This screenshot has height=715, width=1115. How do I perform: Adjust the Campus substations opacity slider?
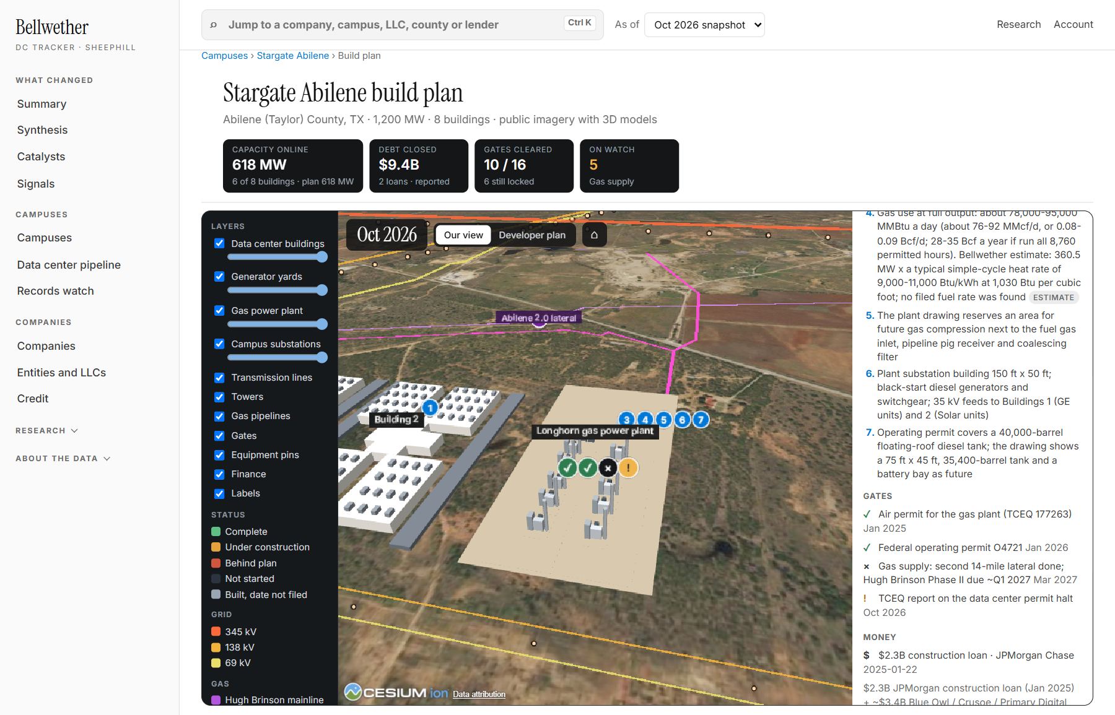point(277,357)
